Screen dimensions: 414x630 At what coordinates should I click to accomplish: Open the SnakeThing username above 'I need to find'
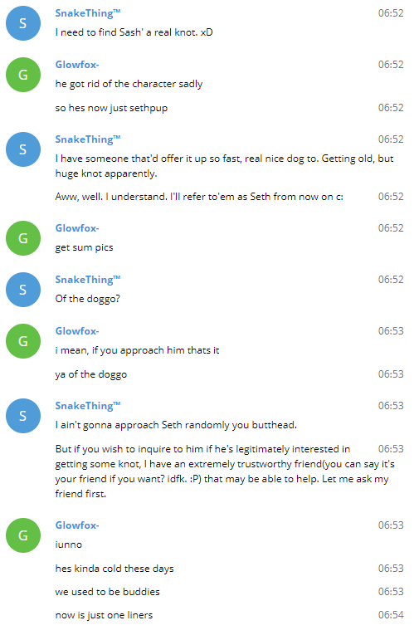click(x=88, y=13)
